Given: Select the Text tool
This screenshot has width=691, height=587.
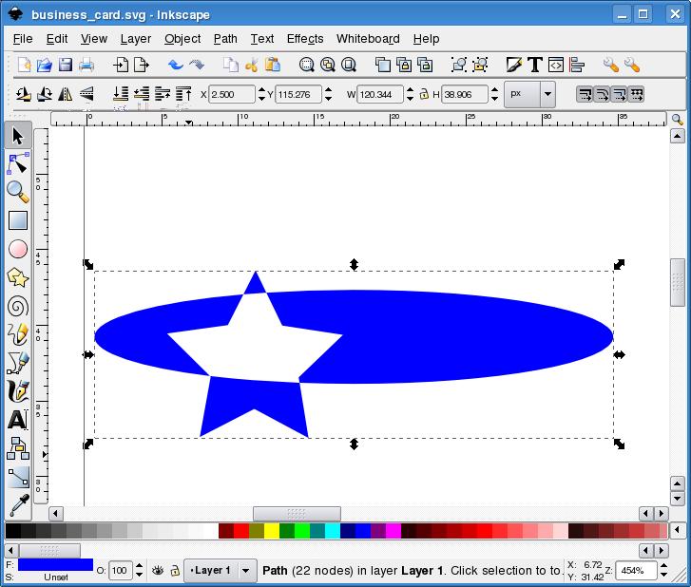Looking at the screenshot, I should click(18, 420).
